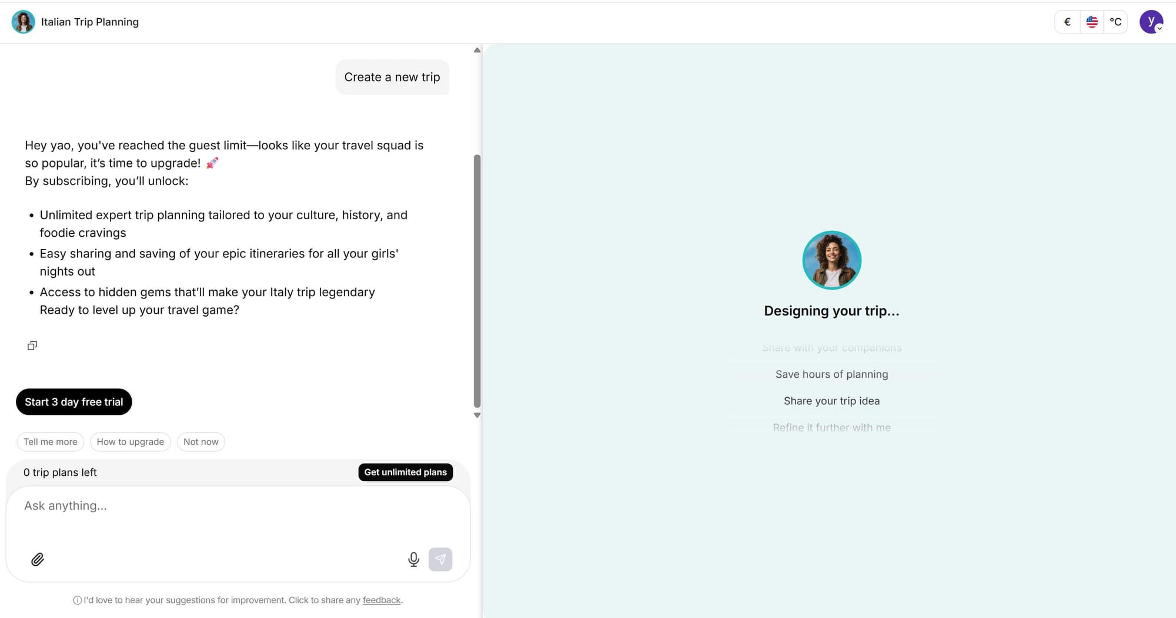Choose the 'Tell me more' suggestion
The width and height of the screenshot is (1176, 618).
click(x=51, y=442)
